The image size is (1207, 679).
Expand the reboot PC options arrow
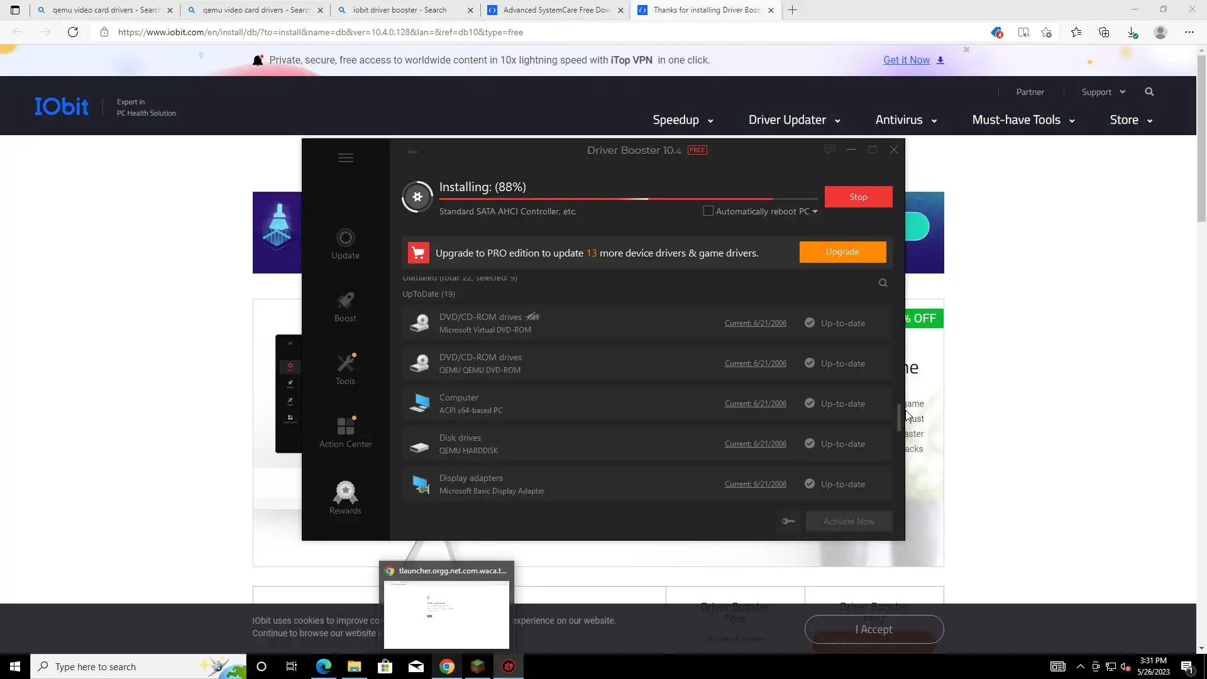click(x=815, y=212)
